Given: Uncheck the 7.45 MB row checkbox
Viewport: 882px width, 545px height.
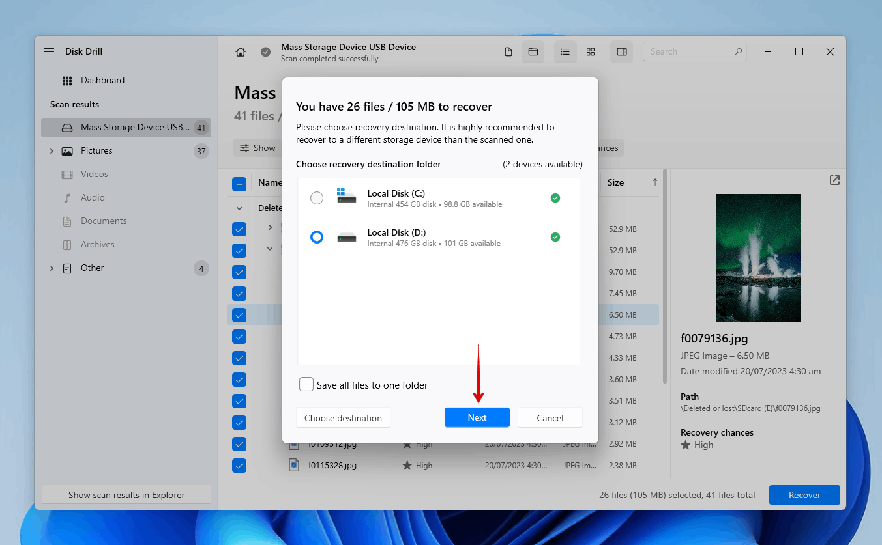Looking at the screenshot, I should pyautogui.click(x=239, y=294).
